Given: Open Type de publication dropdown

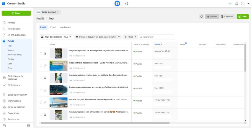Looking at the screenshot, I should tap(56, 37).
